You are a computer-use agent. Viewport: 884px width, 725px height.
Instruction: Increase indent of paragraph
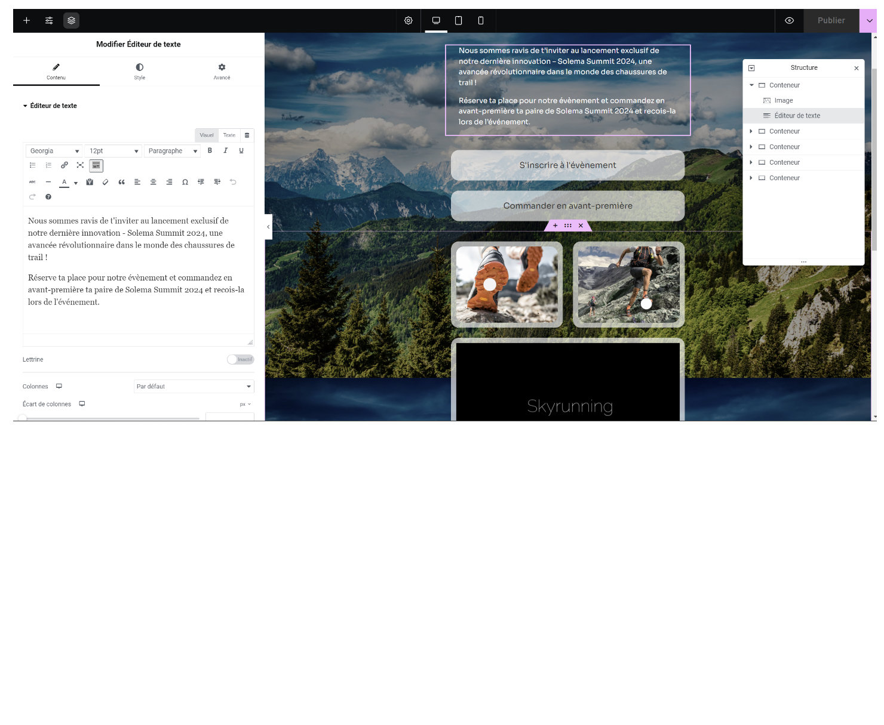[x=217, y=182]
